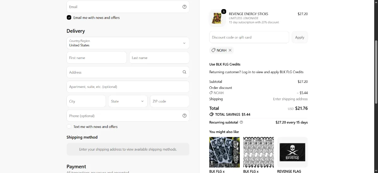Image resolution: width=378 pixels, height=173 pixels.
Task: Remove the NOAH discount code tag
Action: pos(230,50)
